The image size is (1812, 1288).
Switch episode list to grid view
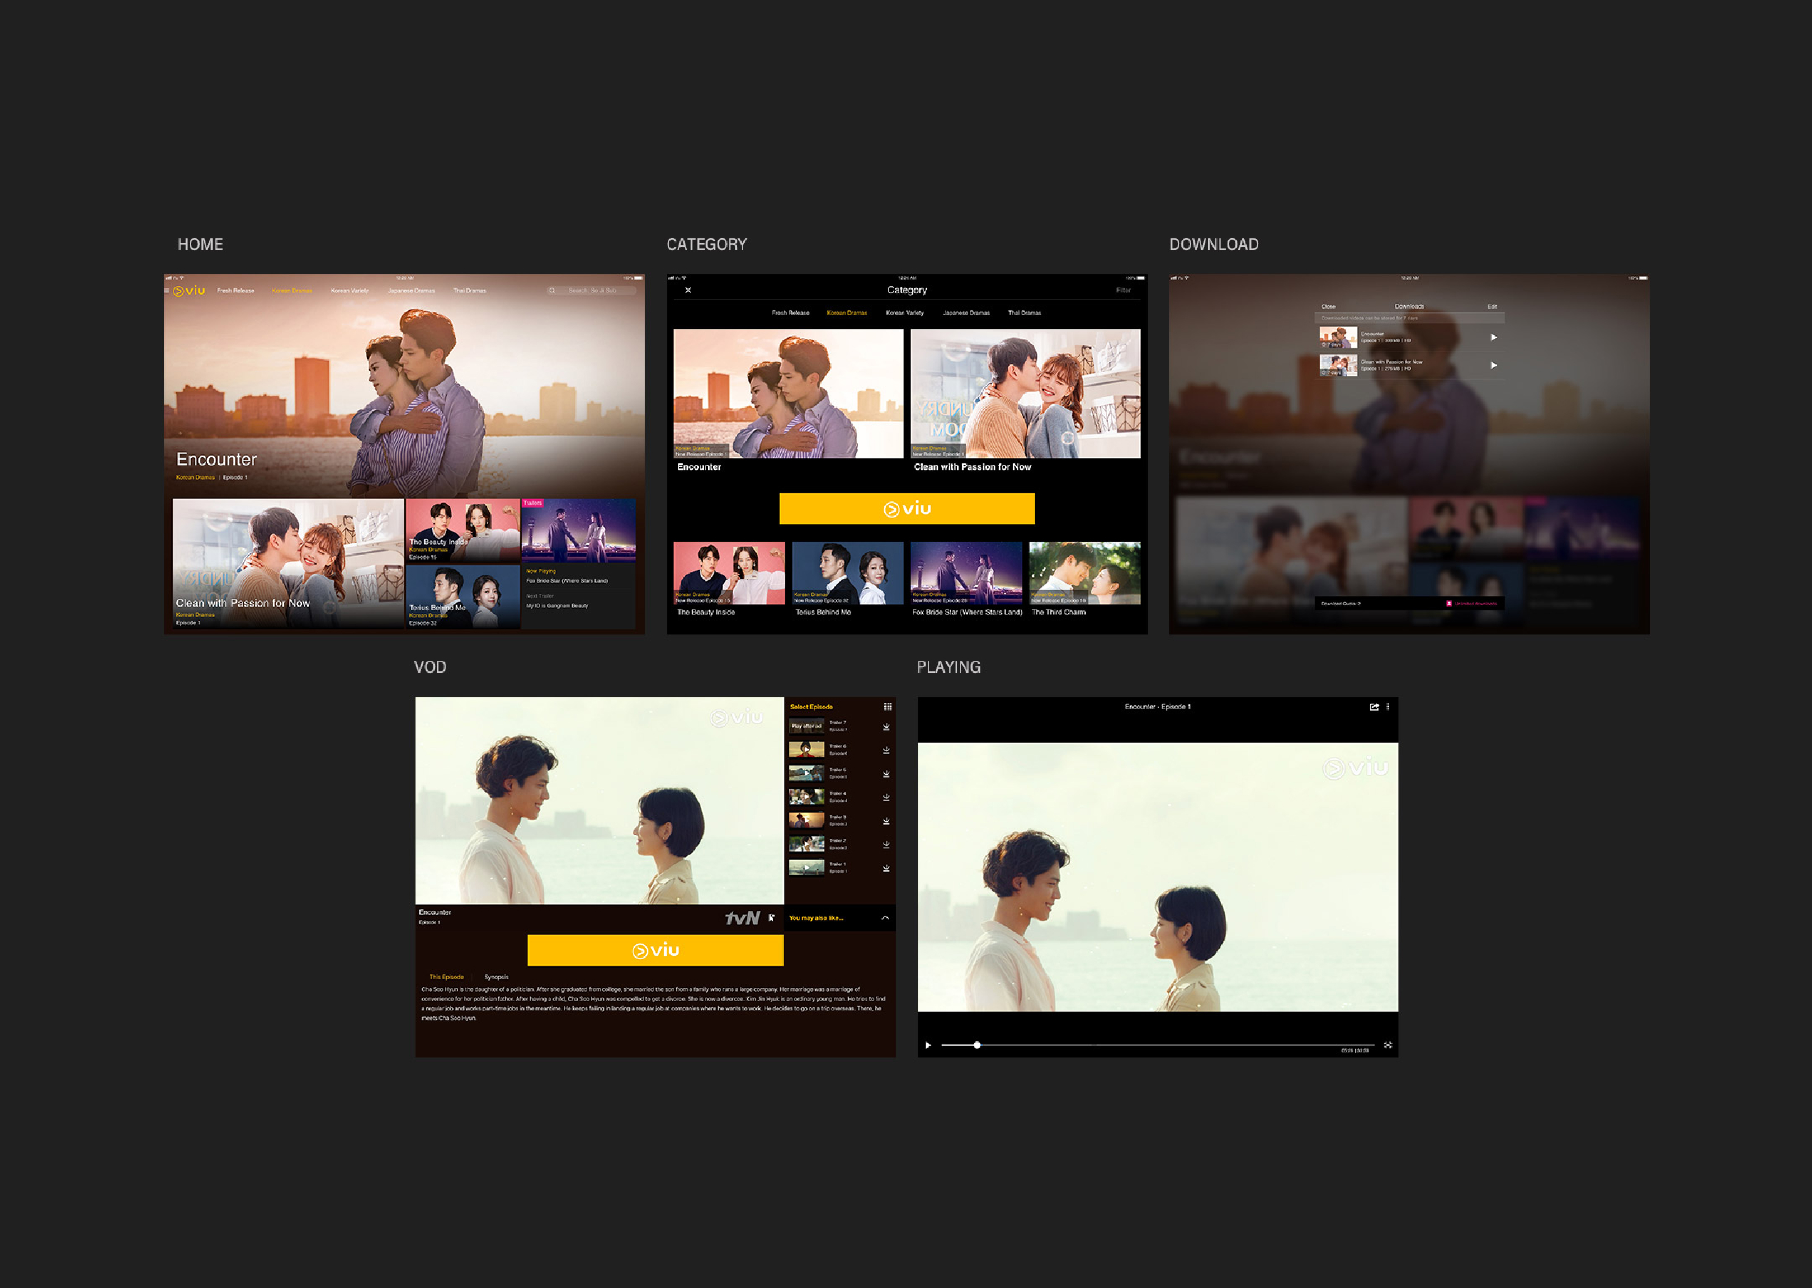(888, 707)
